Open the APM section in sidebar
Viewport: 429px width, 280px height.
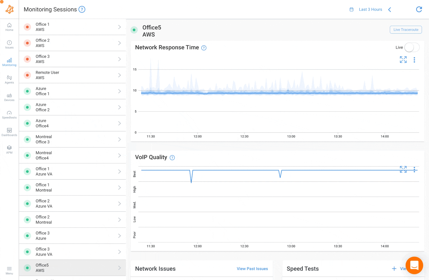pos(9,149)
